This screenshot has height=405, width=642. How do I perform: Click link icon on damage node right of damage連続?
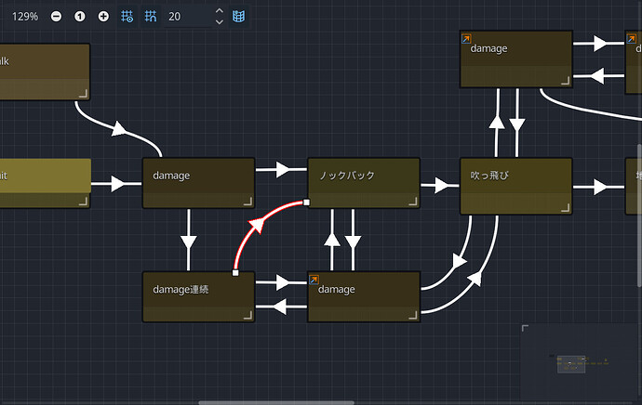tap(314, 279)
